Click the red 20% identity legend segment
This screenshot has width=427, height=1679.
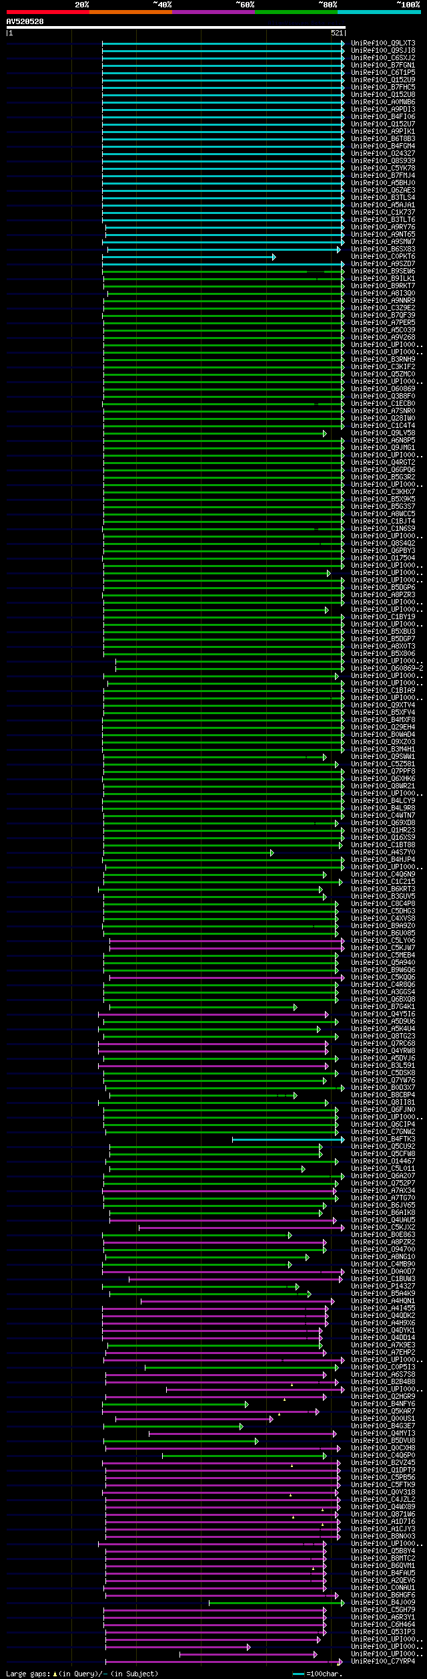tap(47, 12)
